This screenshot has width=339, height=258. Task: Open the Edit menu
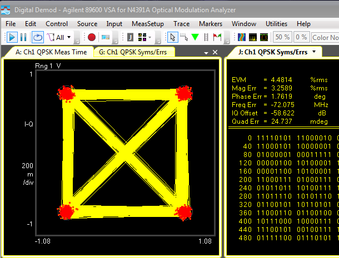click(31, 24)
